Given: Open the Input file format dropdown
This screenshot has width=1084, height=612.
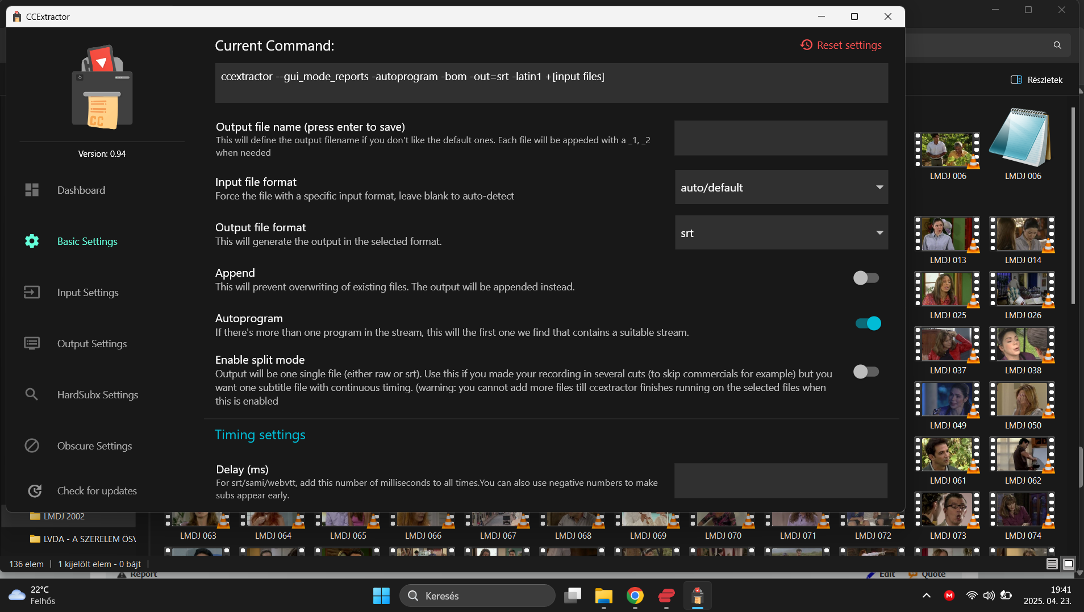Looking at the screenshot, I should (781, 187).
